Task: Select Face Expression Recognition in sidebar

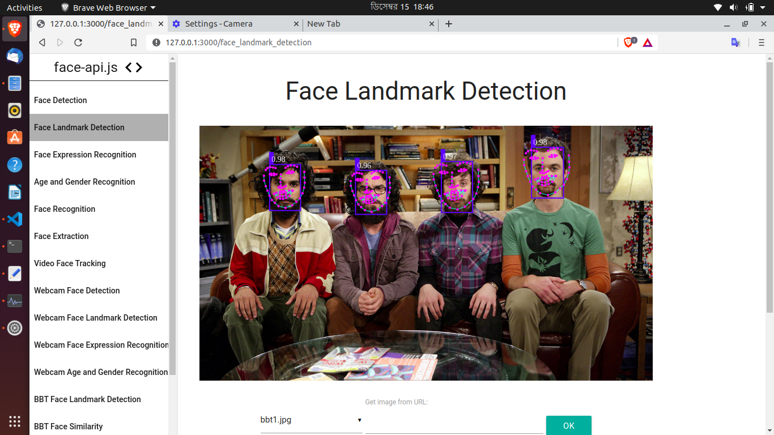Action: [85, 154]
